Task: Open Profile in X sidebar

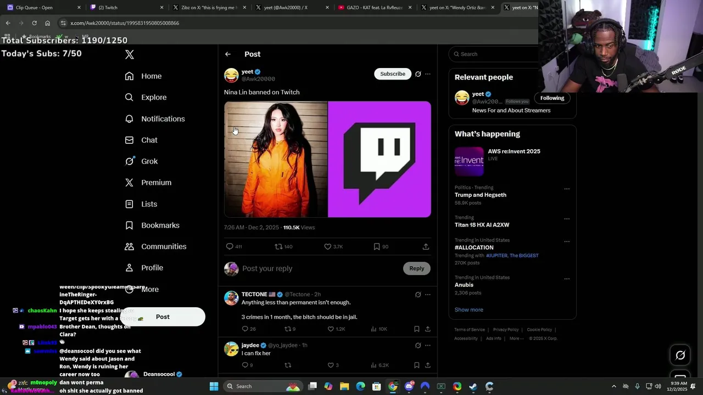Action: coord(144,268)
